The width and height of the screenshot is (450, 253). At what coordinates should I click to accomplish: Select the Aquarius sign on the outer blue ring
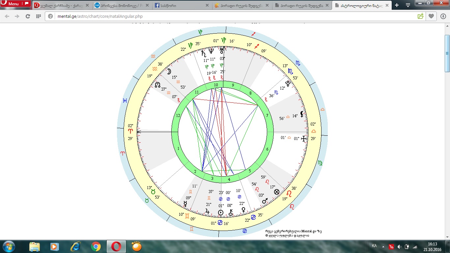153,56
